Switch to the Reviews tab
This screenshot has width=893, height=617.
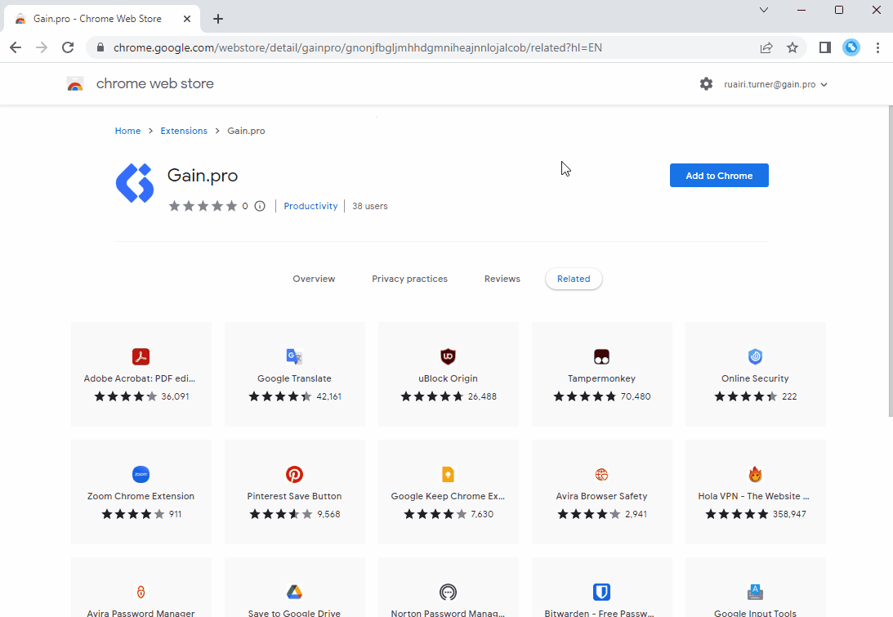(502, 279)
